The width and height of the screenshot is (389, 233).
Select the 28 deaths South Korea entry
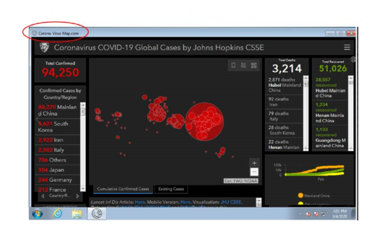click(x=285, y=130)
